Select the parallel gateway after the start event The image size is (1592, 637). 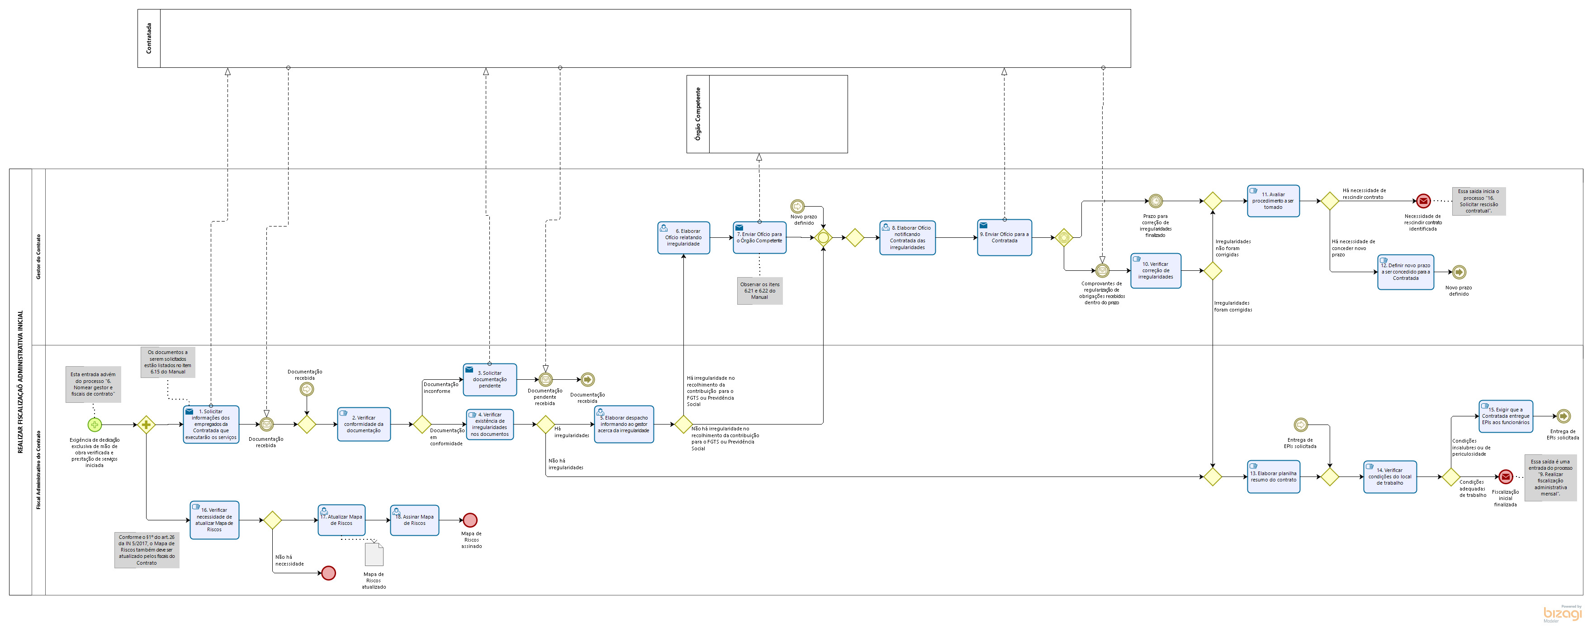click(146, 425)
